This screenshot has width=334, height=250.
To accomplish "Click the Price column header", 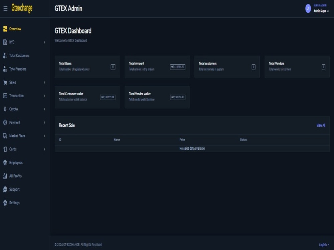I will pyautogui.click(x=182, y=140).
